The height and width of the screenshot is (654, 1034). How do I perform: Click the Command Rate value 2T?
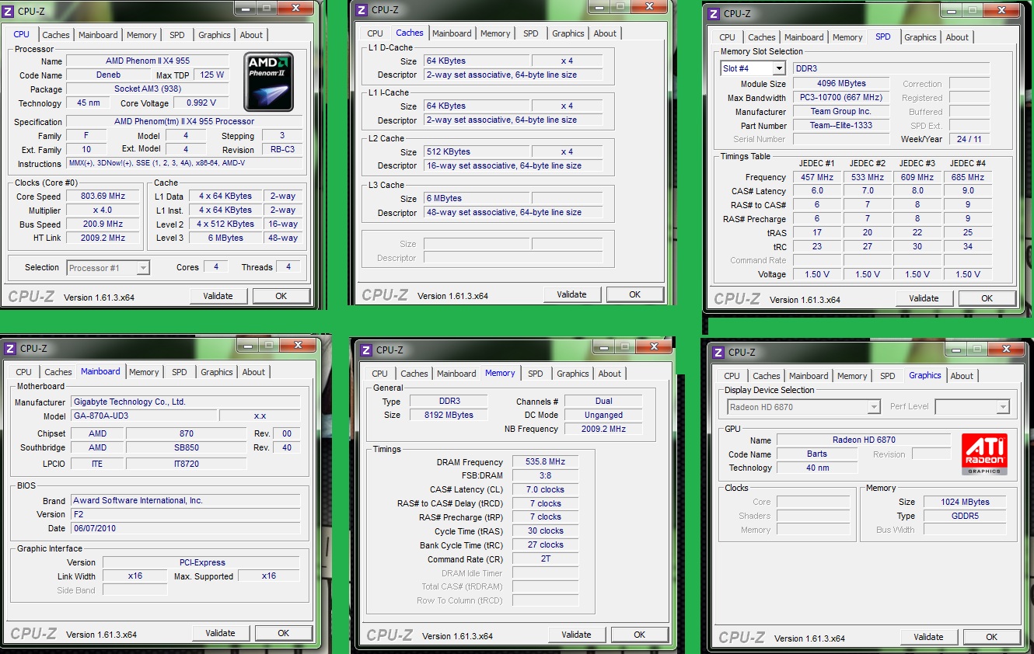[x=545, y=558]
